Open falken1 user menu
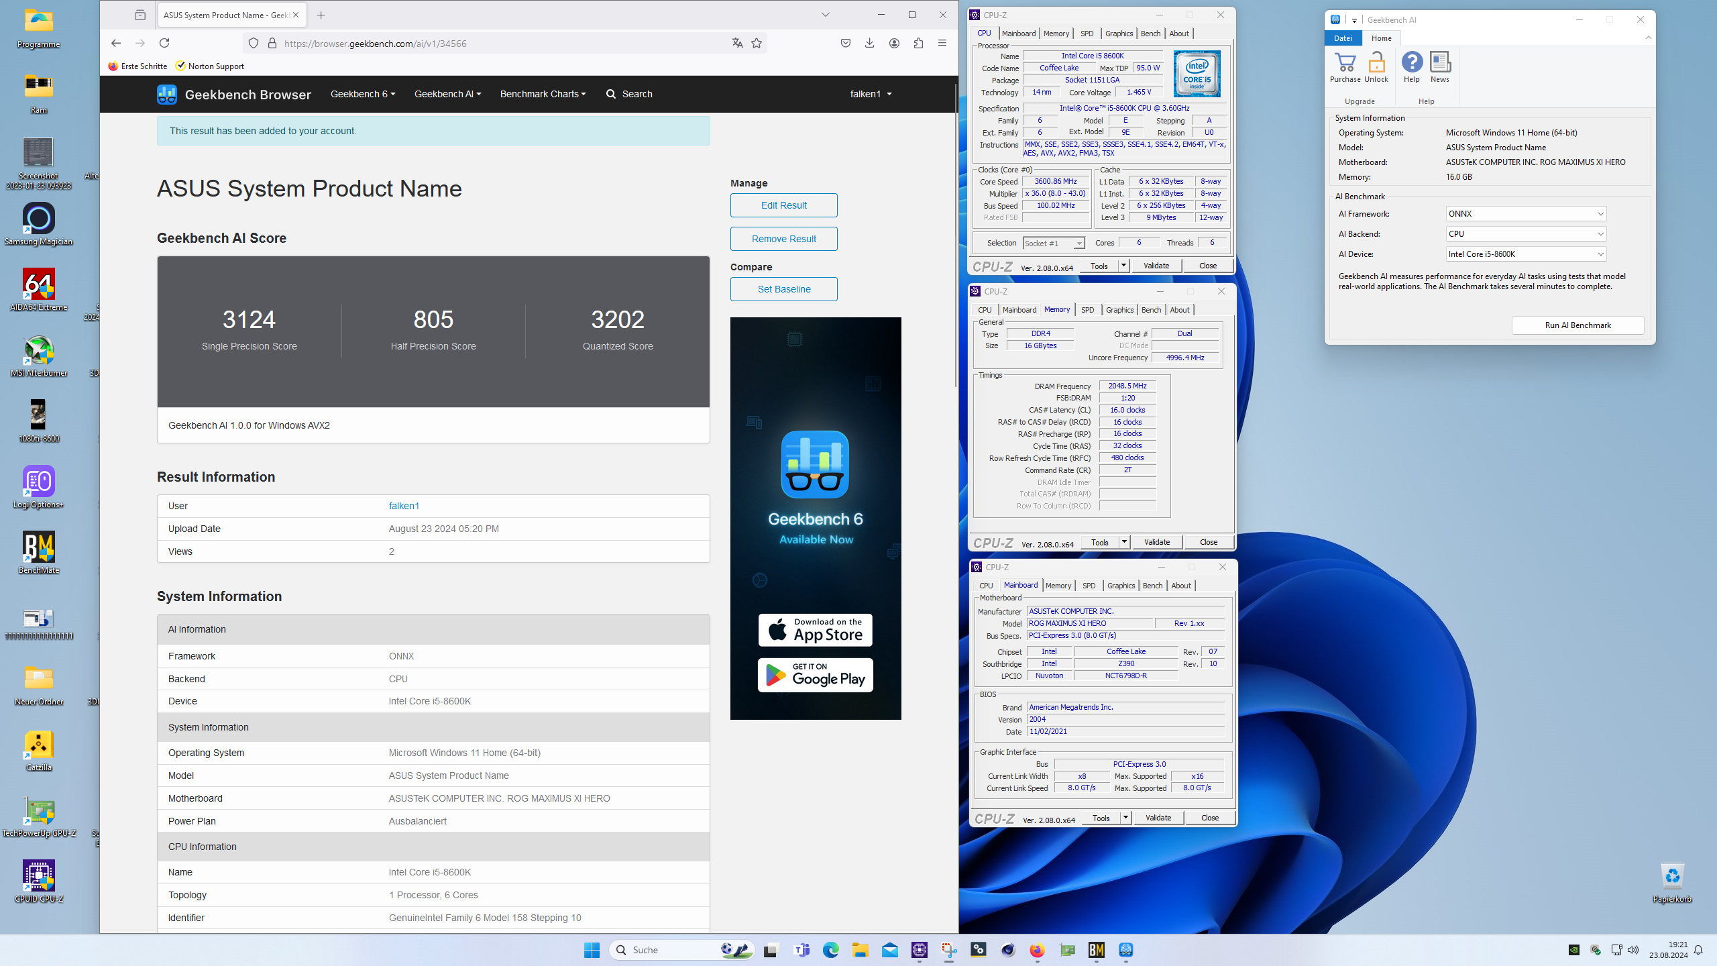Image resolution: width=1717 pixels, height=966 pixels. pyautogui.click(x=871, y=95)
